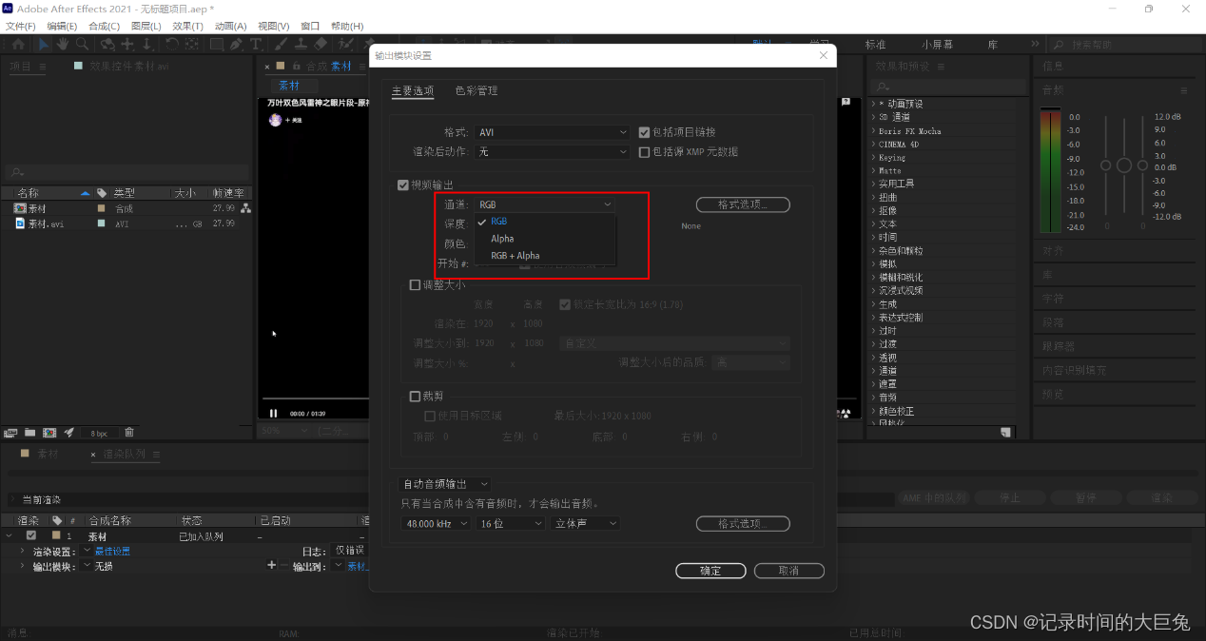The width and height of the screenshot is (1206, 641).
Task: Open the 格式 AVI dropdown
Action: [x=553, y=132]
